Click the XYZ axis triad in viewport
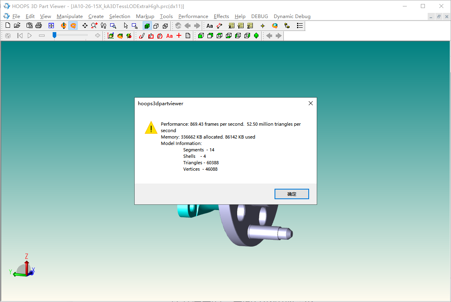 [23, 266]
